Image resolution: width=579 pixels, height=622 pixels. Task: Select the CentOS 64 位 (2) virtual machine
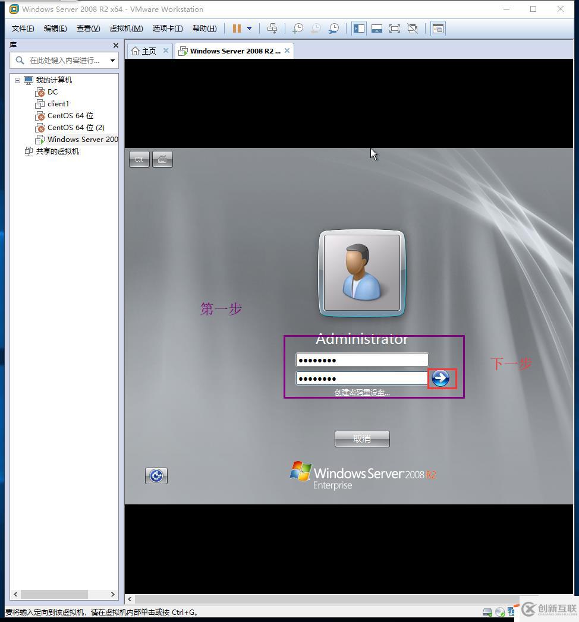pyautogui.click(x=76, y=128)
